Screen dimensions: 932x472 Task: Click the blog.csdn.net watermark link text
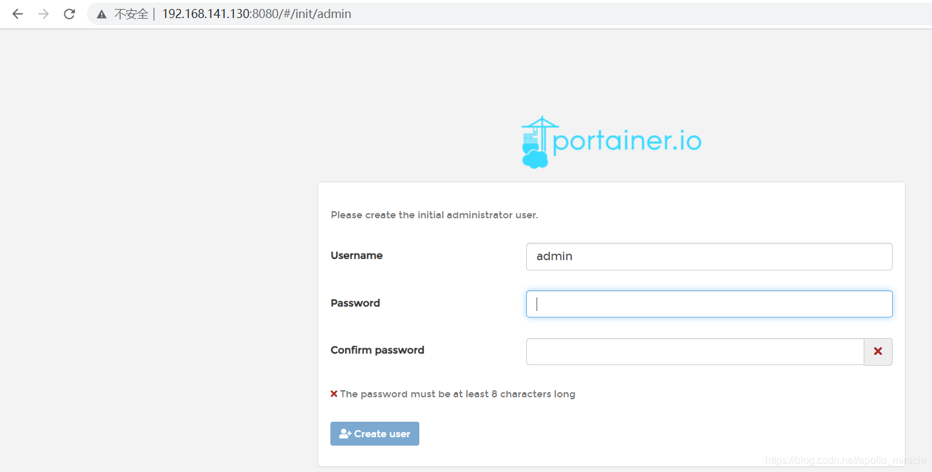click(845, 460)
